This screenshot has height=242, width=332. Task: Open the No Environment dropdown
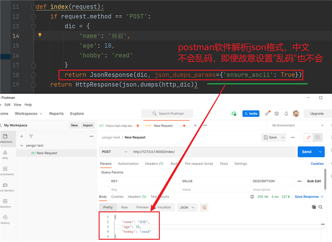tap(298, 126)
